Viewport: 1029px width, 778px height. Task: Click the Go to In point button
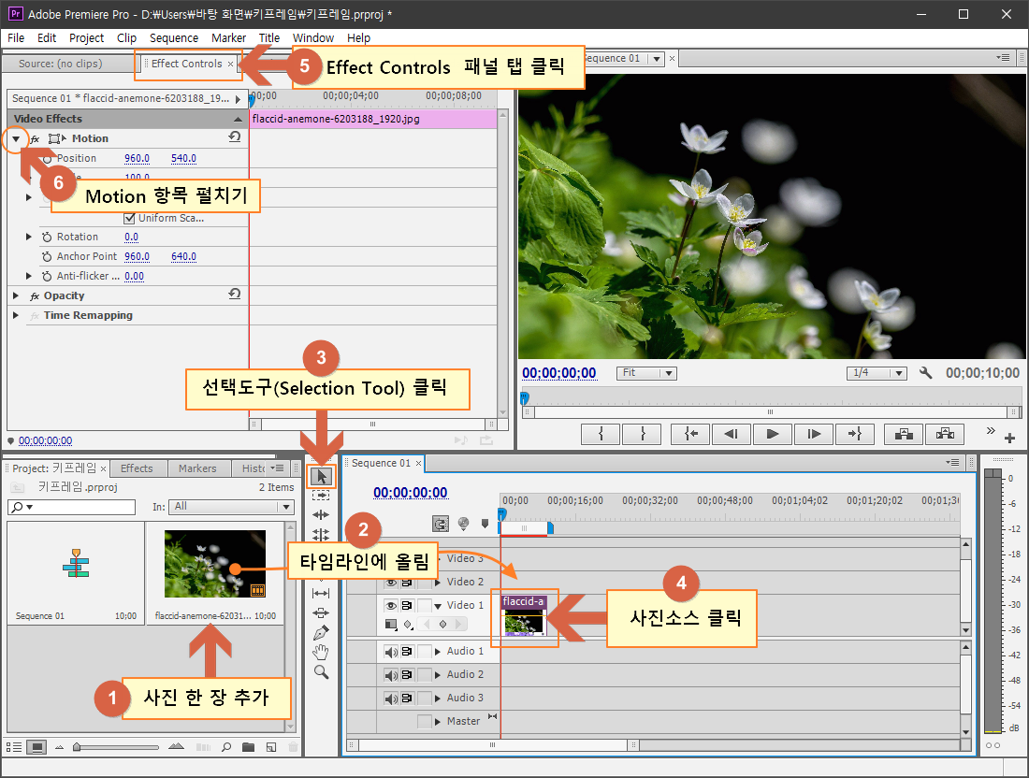[x=690, y=434]
